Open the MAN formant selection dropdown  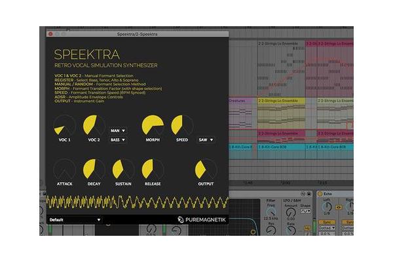(x=117, y=130)
